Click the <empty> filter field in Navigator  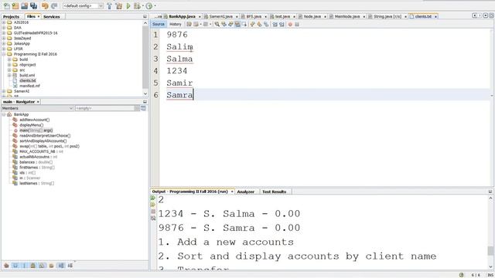(x=105, y=108)
